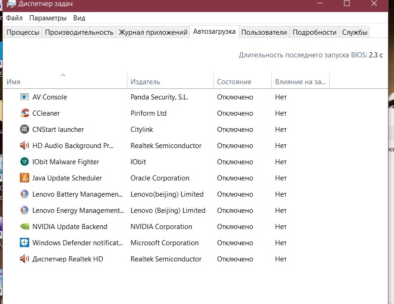Select the Lenovo Energy Management... entry
The image size is (394, 304).
click(x=78, y=211)
